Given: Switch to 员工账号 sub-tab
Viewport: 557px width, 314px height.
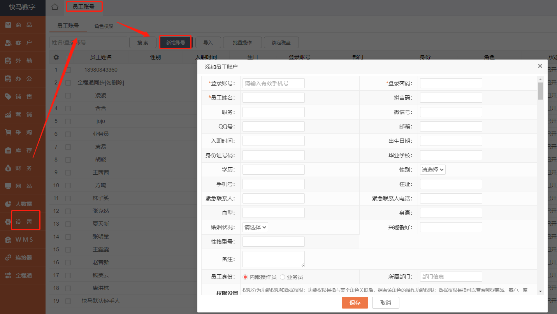Looking at the screenshot, I should [68, 26].
